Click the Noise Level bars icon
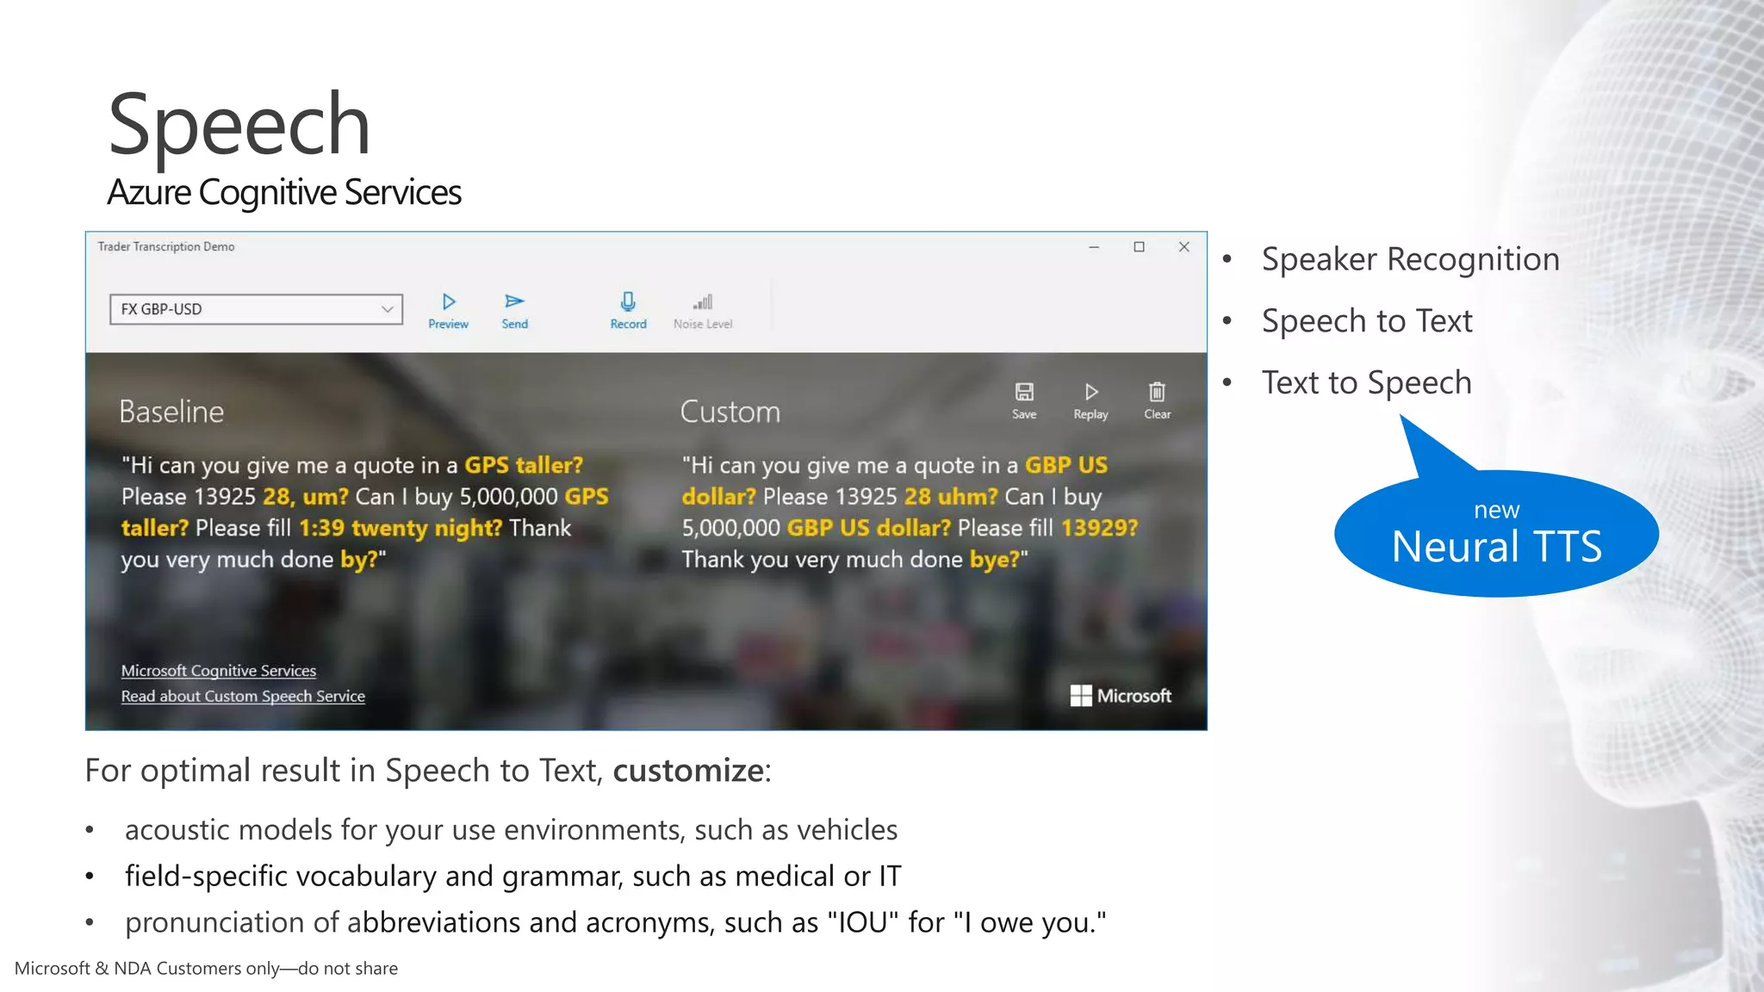1764x992 pixels. [703, 302]
